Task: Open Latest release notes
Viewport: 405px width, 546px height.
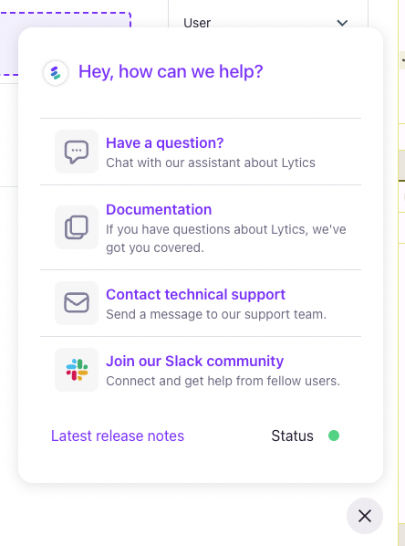Action: coord(118,436)
